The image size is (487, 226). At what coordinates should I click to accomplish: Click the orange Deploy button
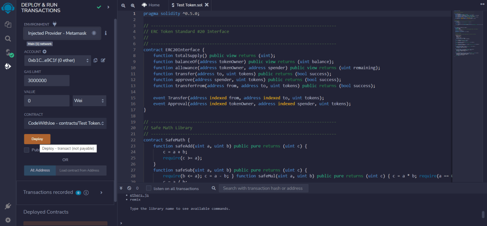[37, 139]
